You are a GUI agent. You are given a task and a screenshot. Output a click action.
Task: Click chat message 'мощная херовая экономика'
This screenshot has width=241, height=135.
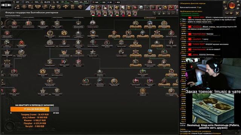pos(217,44)
